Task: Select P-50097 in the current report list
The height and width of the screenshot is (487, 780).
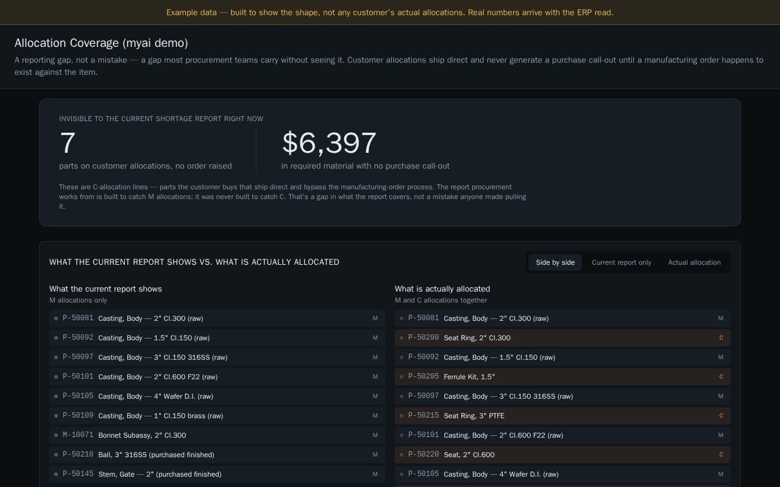Action: [x=217, y=357]
